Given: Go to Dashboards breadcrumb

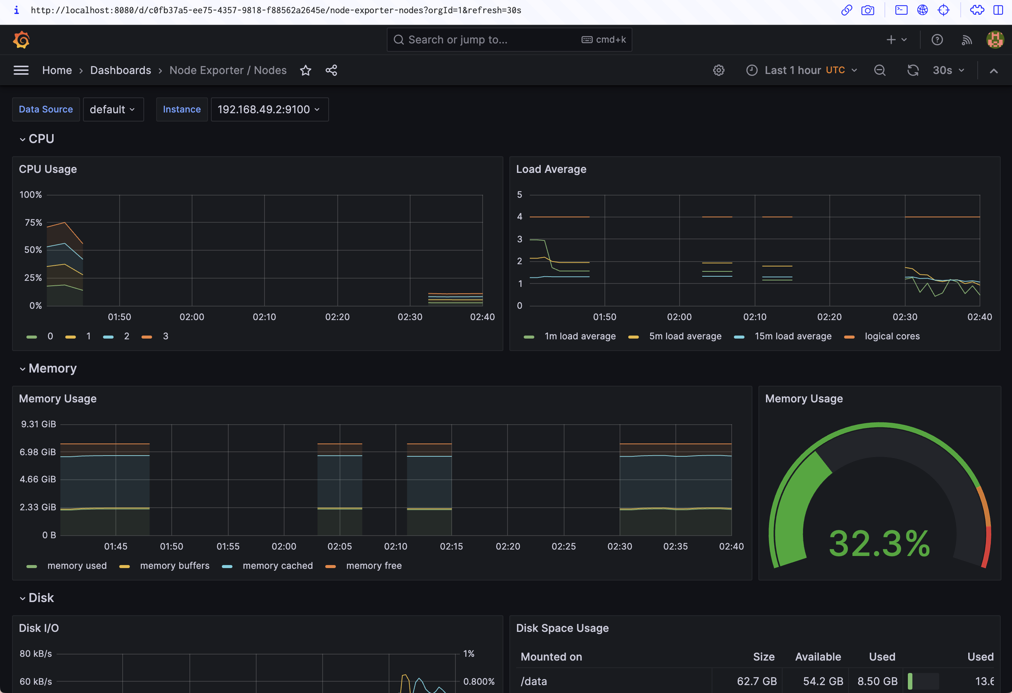Looking at the screenshot, I should (x=120, y=70).
